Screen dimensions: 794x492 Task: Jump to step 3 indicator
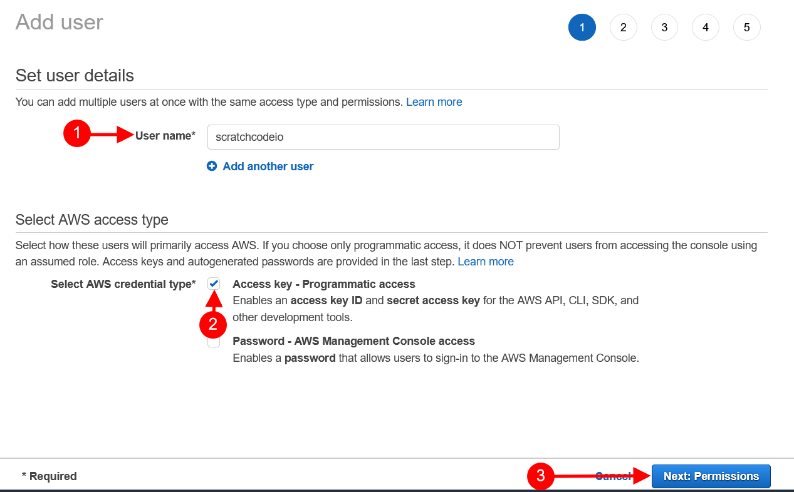[x=664, y=27]
